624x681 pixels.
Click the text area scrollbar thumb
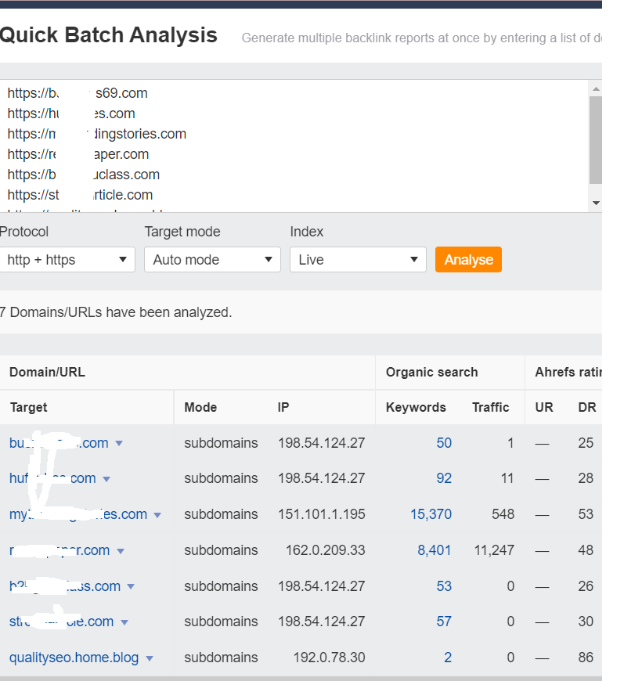(596, 140)
